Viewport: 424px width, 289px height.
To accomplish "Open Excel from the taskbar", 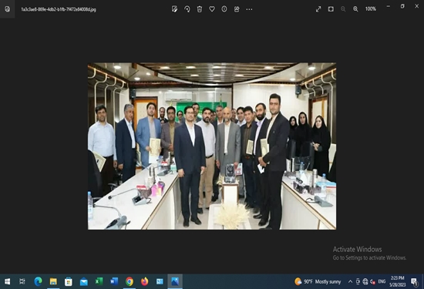I will pyautogui.click(x=99, y=281).
